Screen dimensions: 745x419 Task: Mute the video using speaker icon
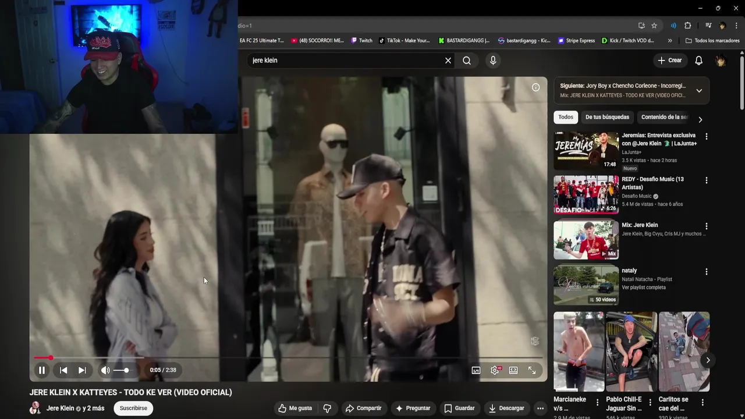click(105, 370)
